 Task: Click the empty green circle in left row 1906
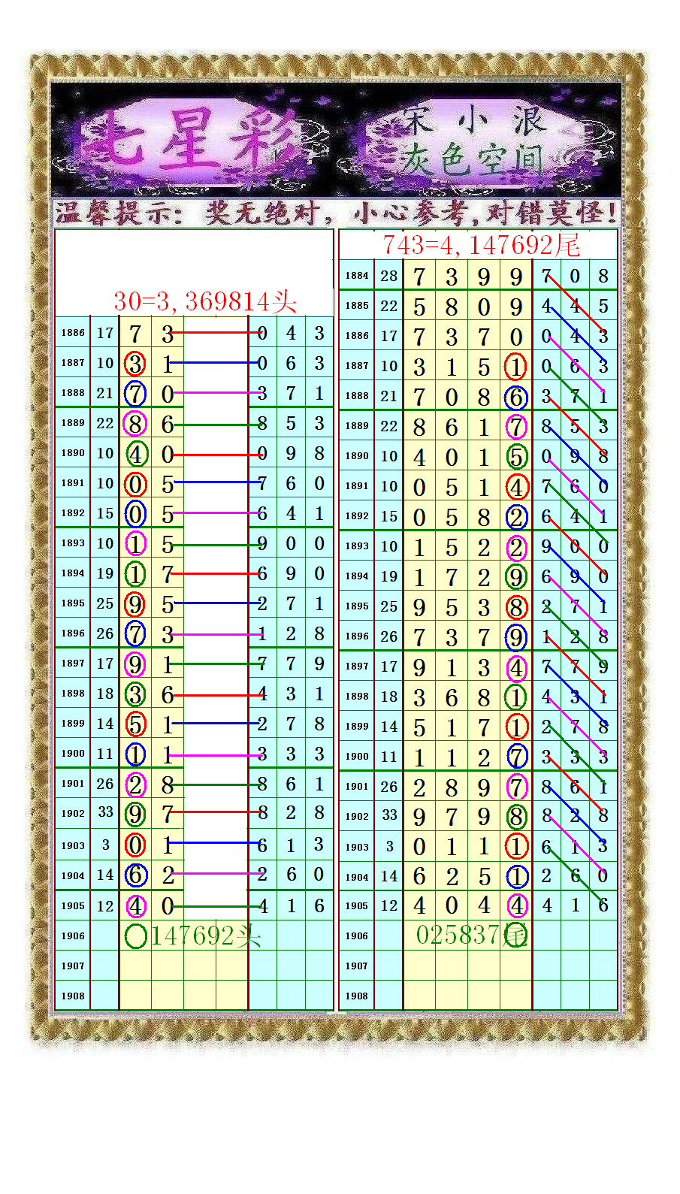[135, 936]
